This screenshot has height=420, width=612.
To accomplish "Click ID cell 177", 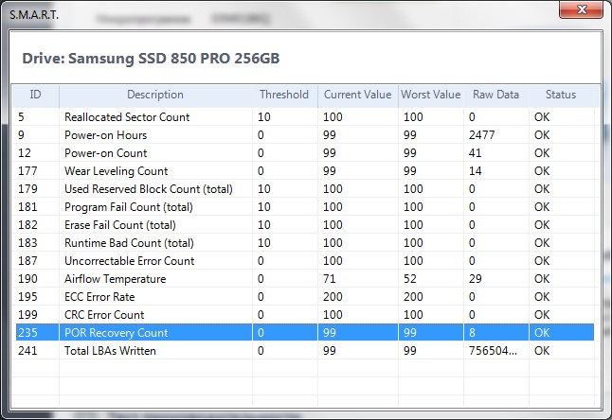I will tap(27, 170).
